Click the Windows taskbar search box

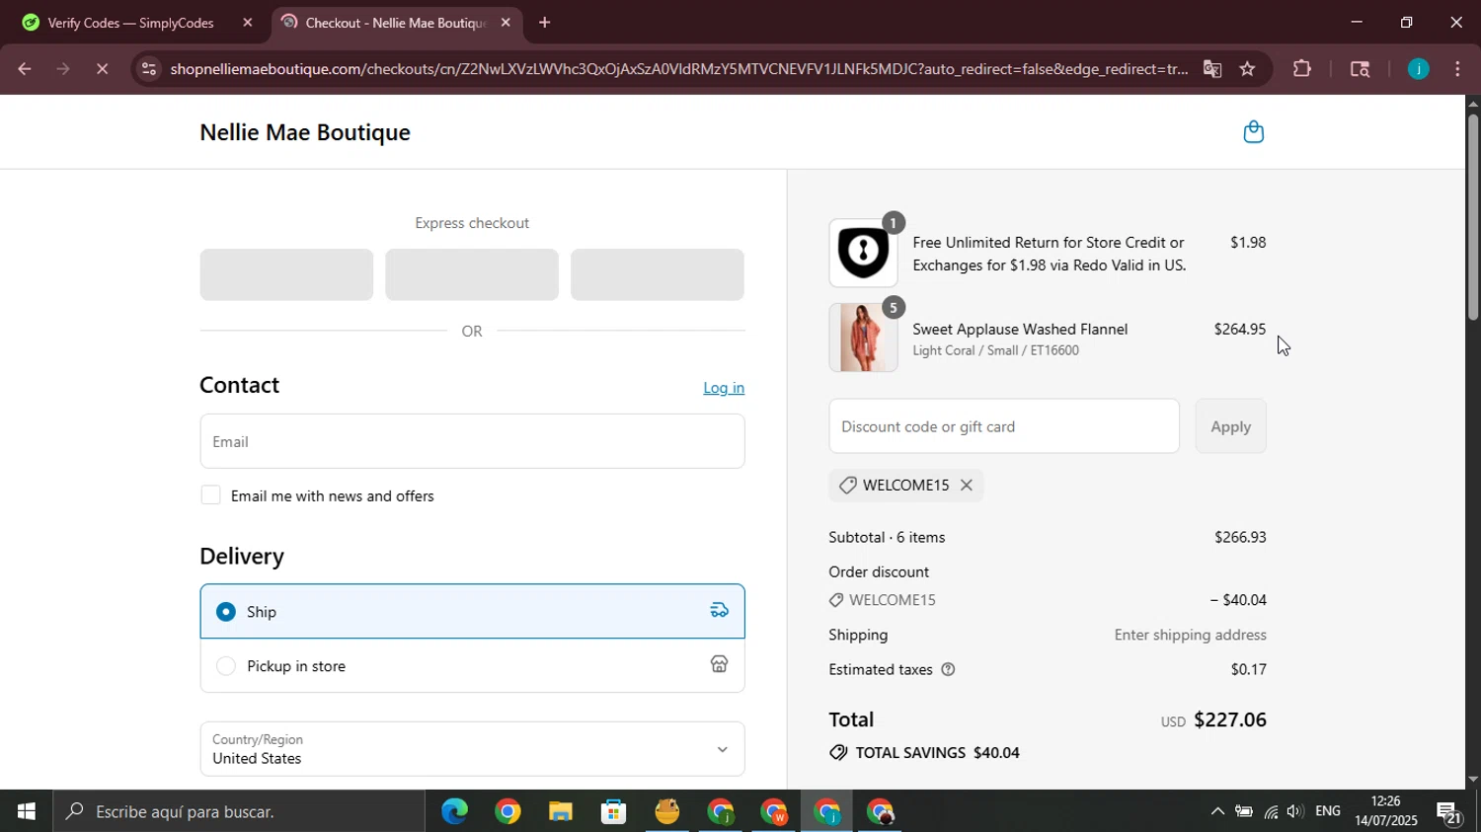click(240, 811)
